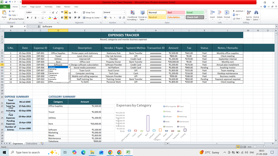Viewport: 278px width, 156px height.
Task: Apply the Bad cell style
Action: tap(176, 12)
